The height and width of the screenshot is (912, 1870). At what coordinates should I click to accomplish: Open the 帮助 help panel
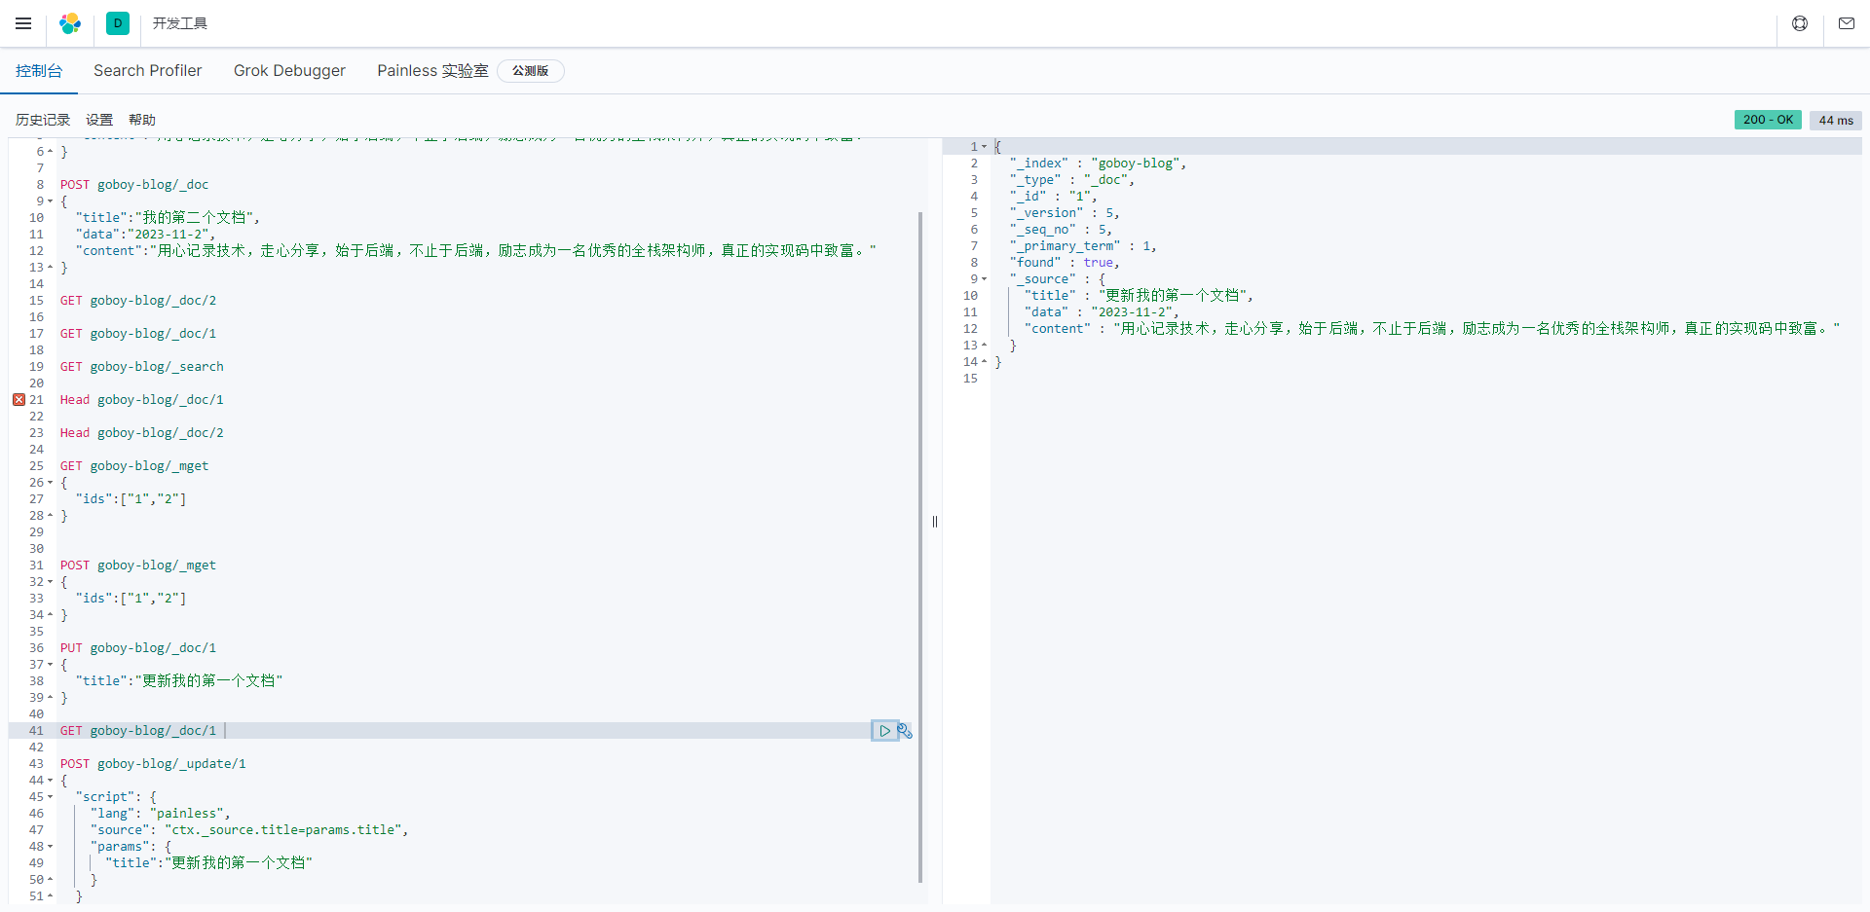click(x=142, y=120)
